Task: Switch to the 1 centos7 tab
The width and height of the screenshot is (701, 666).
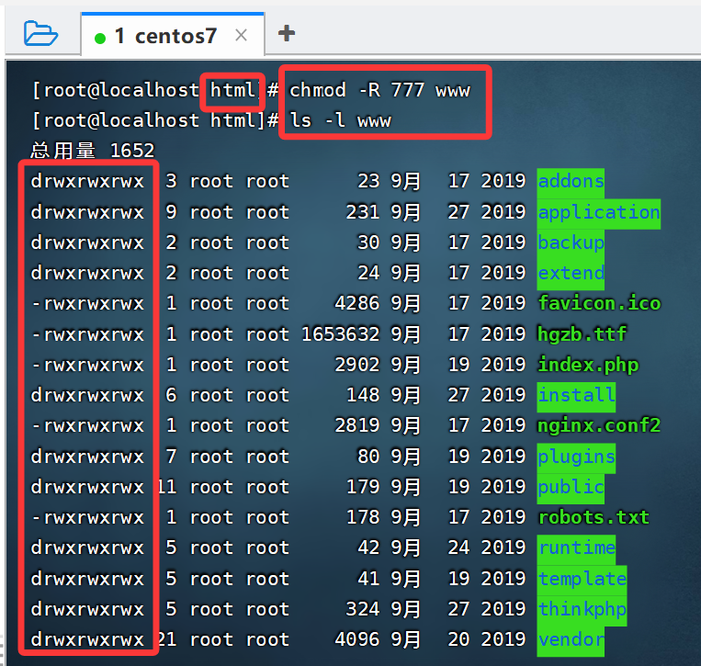Action: point(173,35)
